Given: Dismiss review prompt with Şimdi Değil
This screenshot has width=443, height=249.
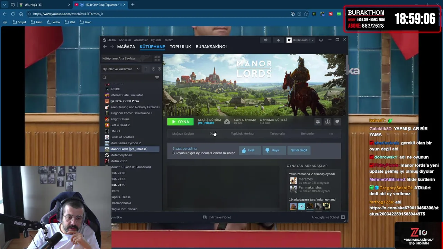Looking at the screenshot, I should 299,150.
